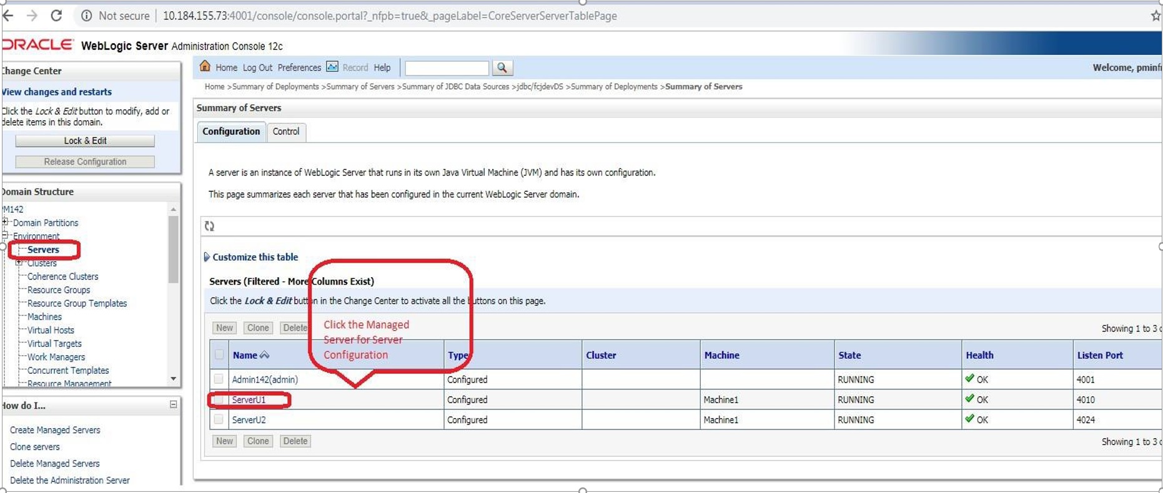Select Resource Groups tree item

(59, 290)
